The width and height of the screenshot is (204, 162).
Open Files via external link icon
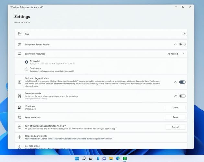pyautogui.click(x=184, y=34)
